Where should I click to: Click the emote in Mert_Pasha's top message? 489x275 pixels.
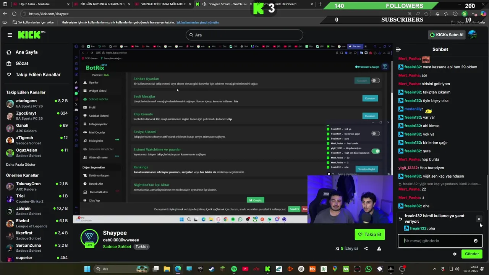[426, 59]
